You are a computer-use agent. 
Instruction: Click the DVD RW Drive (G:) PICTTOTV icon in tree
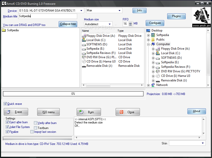click(158, 71)
